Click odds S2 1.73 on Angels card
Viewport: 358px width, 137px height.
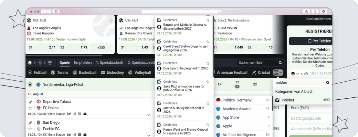click(74, 48)
